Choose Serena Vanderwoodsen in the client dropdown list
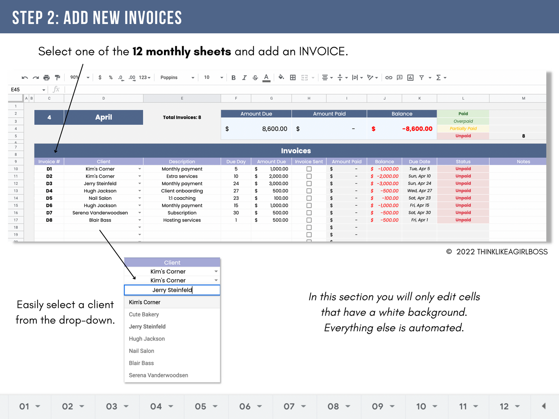Image resolution: width=559 pixels, height=419 pixels. tap(158, 375)
